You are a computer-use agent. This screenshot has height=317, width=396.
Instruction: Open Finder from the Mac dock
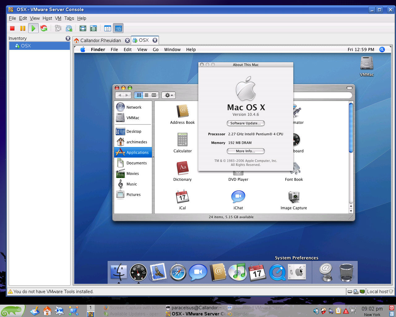[118, 273]
